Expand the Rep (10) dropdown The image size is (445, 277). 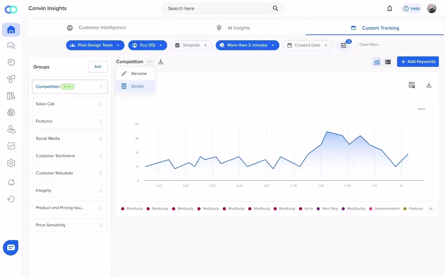[147, 45]
